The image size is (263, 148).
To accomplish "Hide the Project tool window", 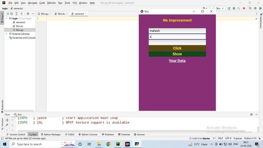I will tap(33, 14).
